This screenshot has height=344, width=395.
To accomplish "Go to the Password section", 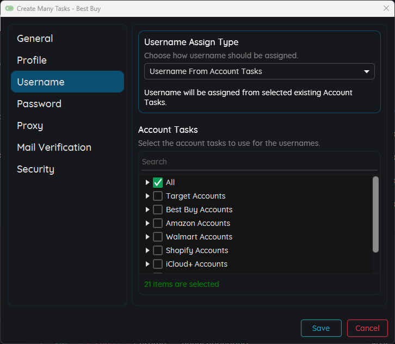I will (39, 104).
